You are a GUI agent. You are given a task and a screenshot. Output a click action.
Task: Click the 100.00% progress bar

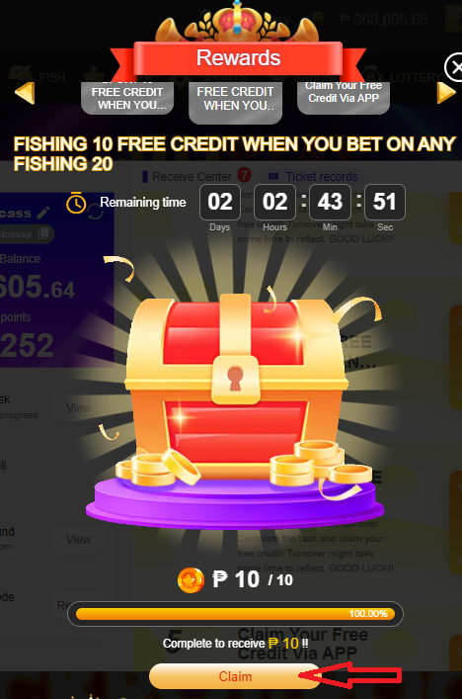pyautogui.click(x=235, y=614)
